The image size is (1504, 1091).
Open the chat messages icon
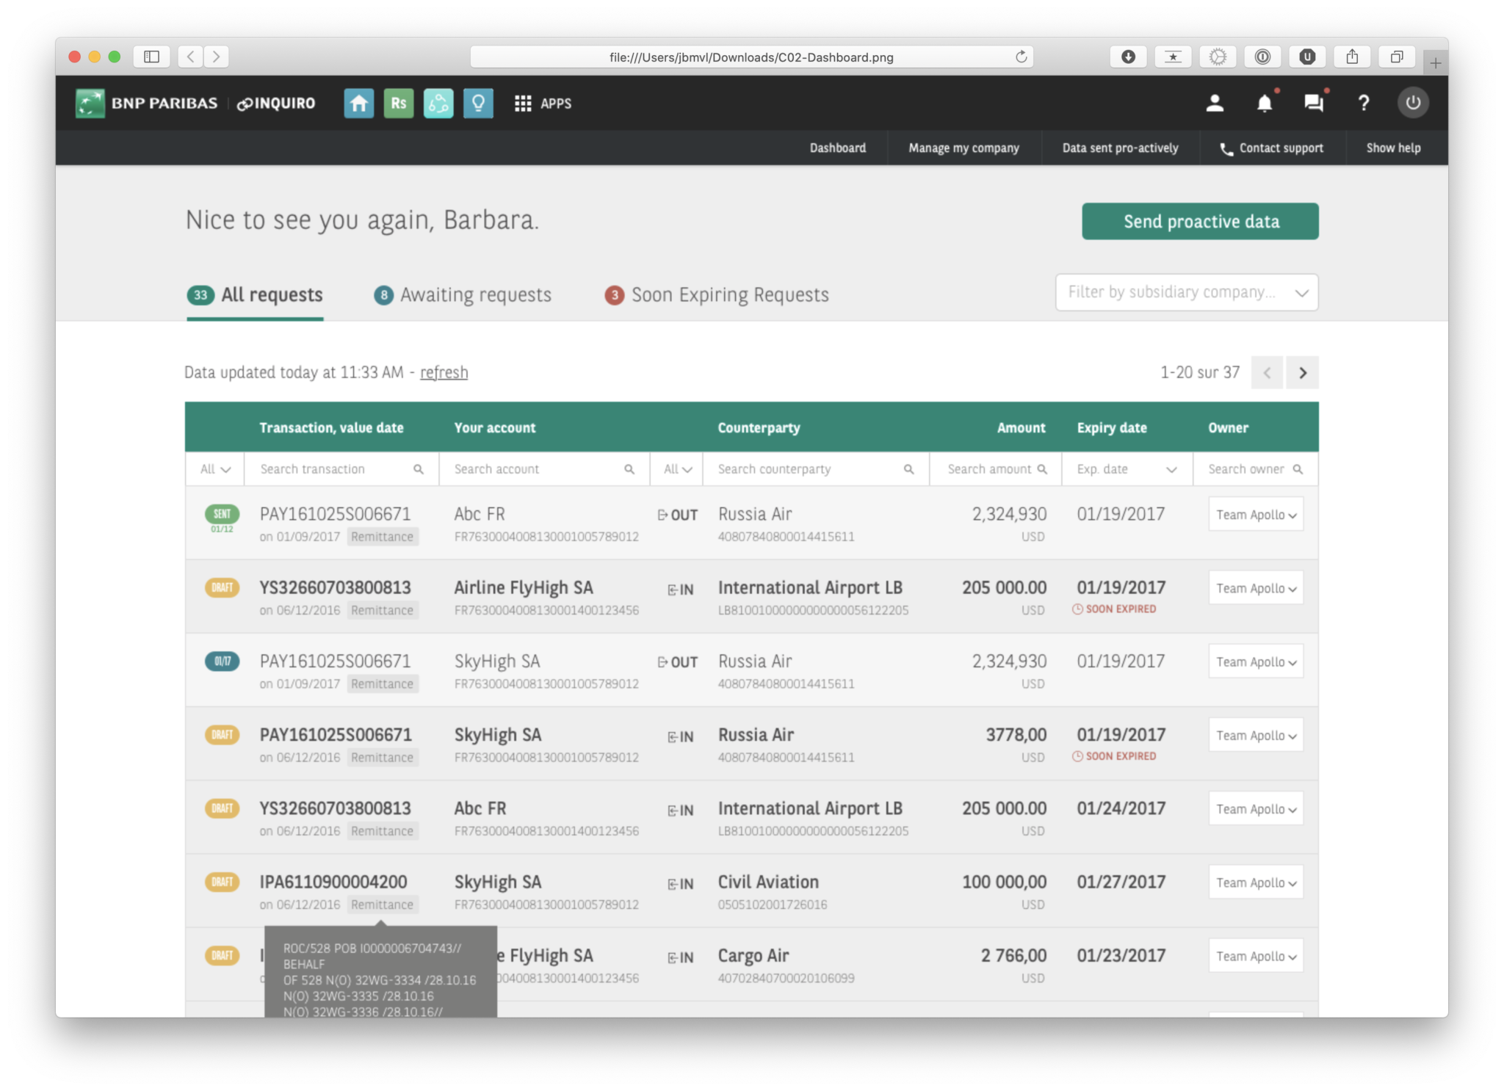[1313, 104]
